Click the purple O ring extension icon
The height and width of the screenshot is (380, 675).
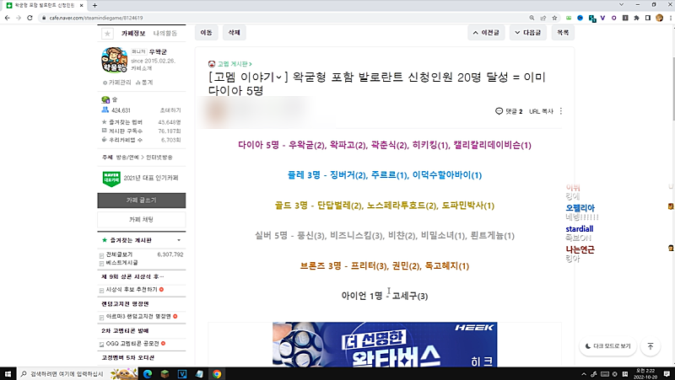pyautogui.click(x=614, y=18)
